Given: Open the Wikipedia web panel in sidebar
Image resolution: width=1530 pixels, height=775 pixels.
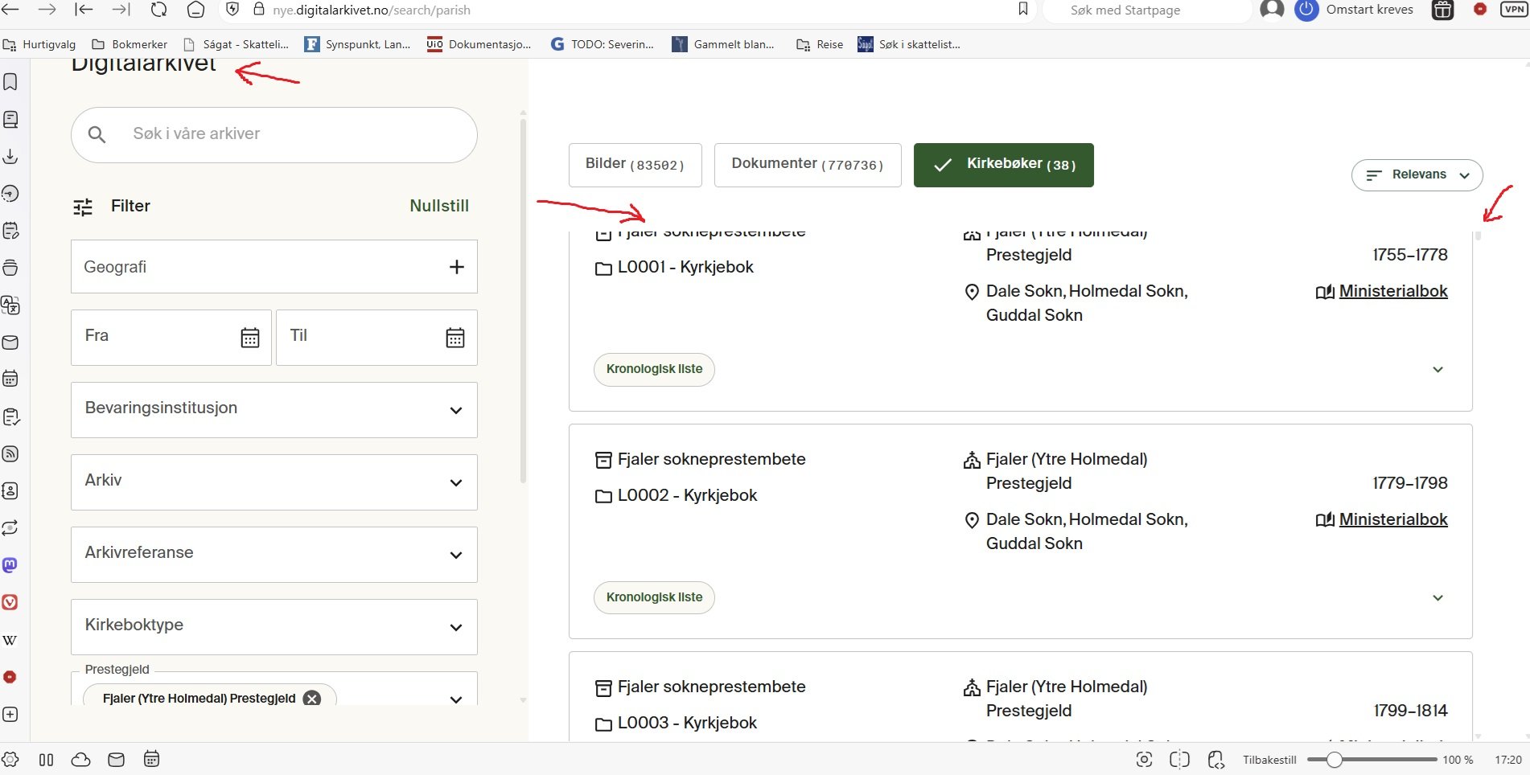Looking at the screenshot, I should [10, 640].
